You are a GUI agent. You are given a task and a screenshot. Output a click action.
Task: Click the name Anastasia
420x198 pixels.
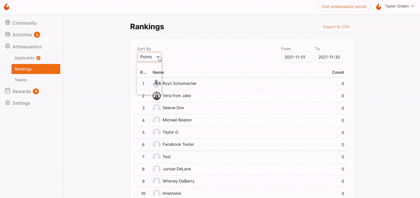(172, 193)
